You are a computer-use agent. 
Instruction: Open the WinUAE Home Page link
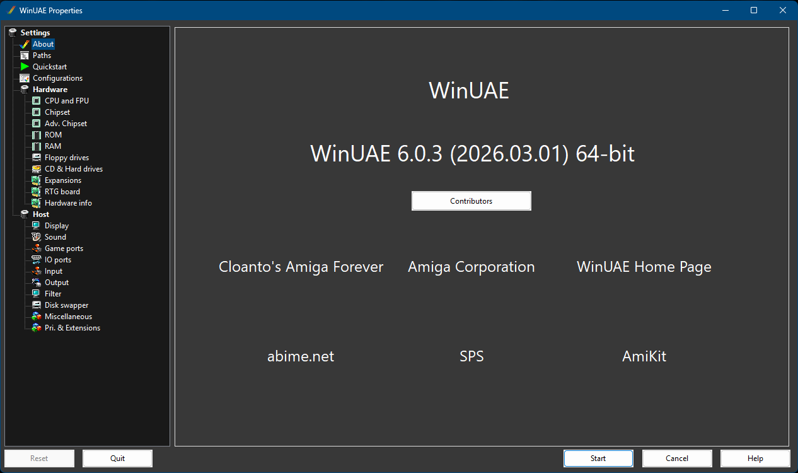644,267
